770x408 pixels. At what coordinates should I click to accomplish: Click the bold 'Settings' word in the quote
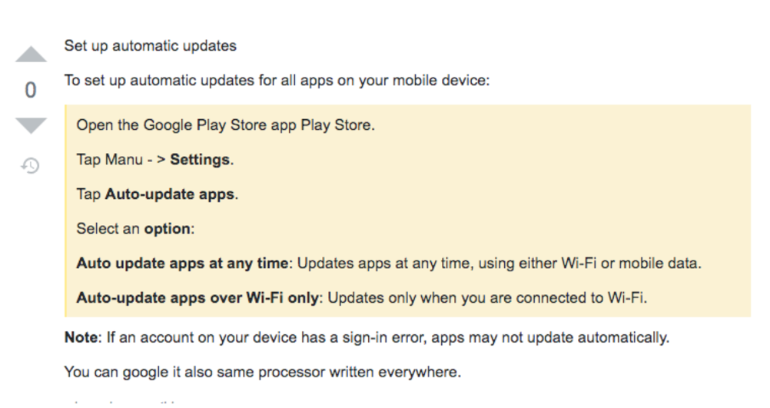tap(200, 160)
